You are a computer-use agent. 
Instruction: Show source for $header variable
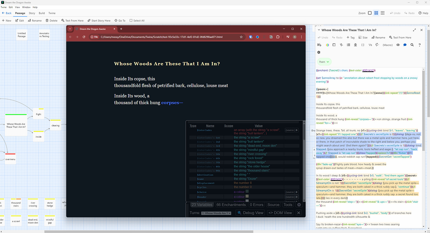[291, 197]
